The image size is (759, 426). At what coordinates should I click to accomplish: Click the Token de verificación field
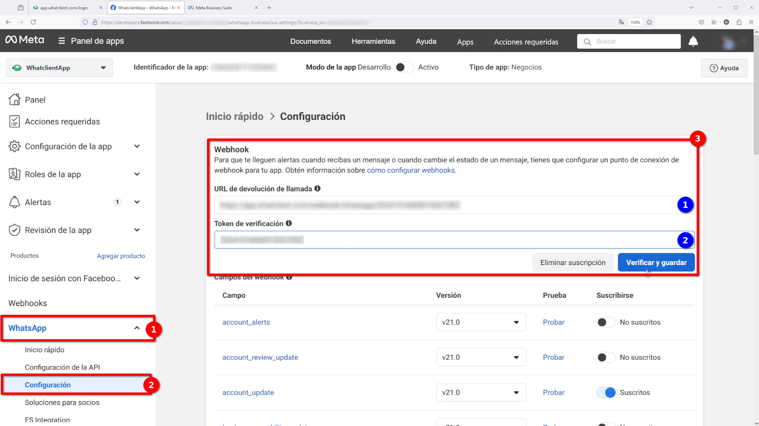click(454, 240)
